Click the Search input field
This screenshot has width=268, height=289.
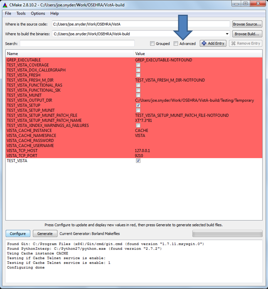click(77, 44)
